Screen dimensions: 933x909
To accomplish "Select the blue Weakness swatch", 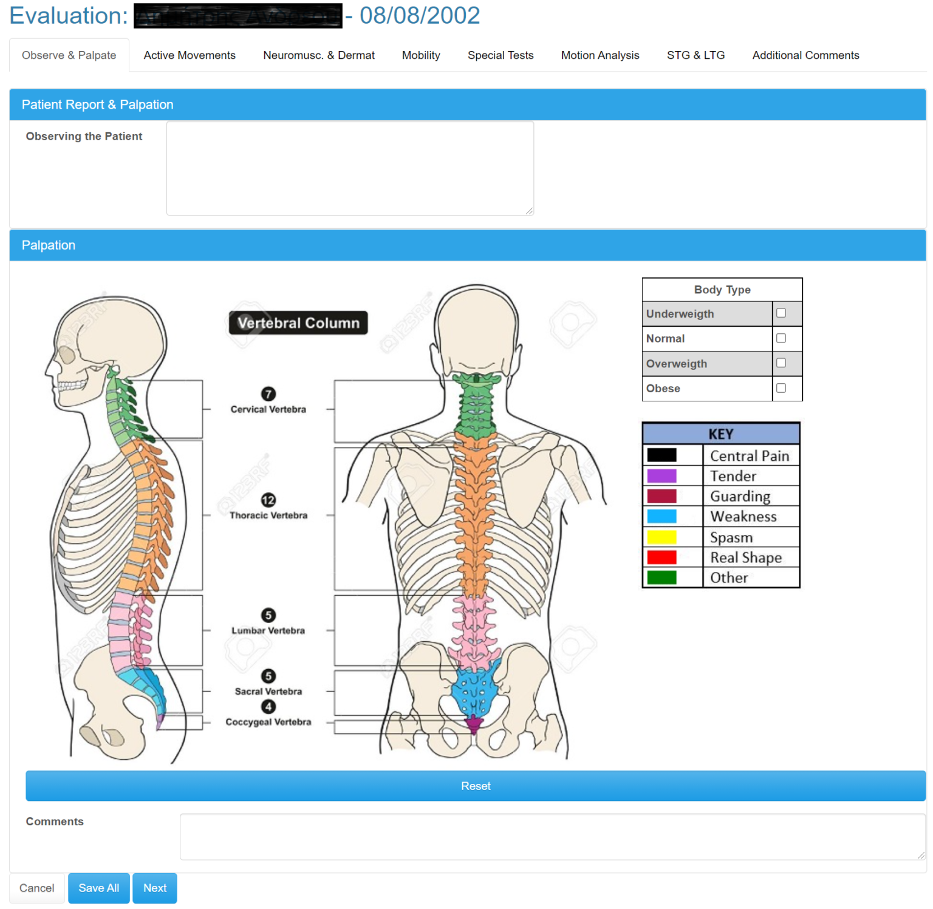I will point(661,516).
